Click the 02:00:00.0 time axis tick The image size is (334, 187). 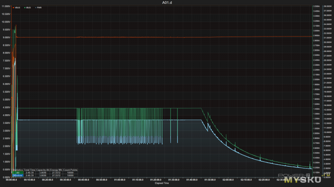coord(228,180)
